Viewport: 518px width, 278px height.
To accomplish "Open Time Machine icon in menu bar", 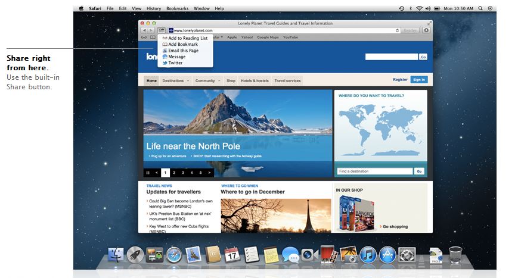I will (401, 8).
